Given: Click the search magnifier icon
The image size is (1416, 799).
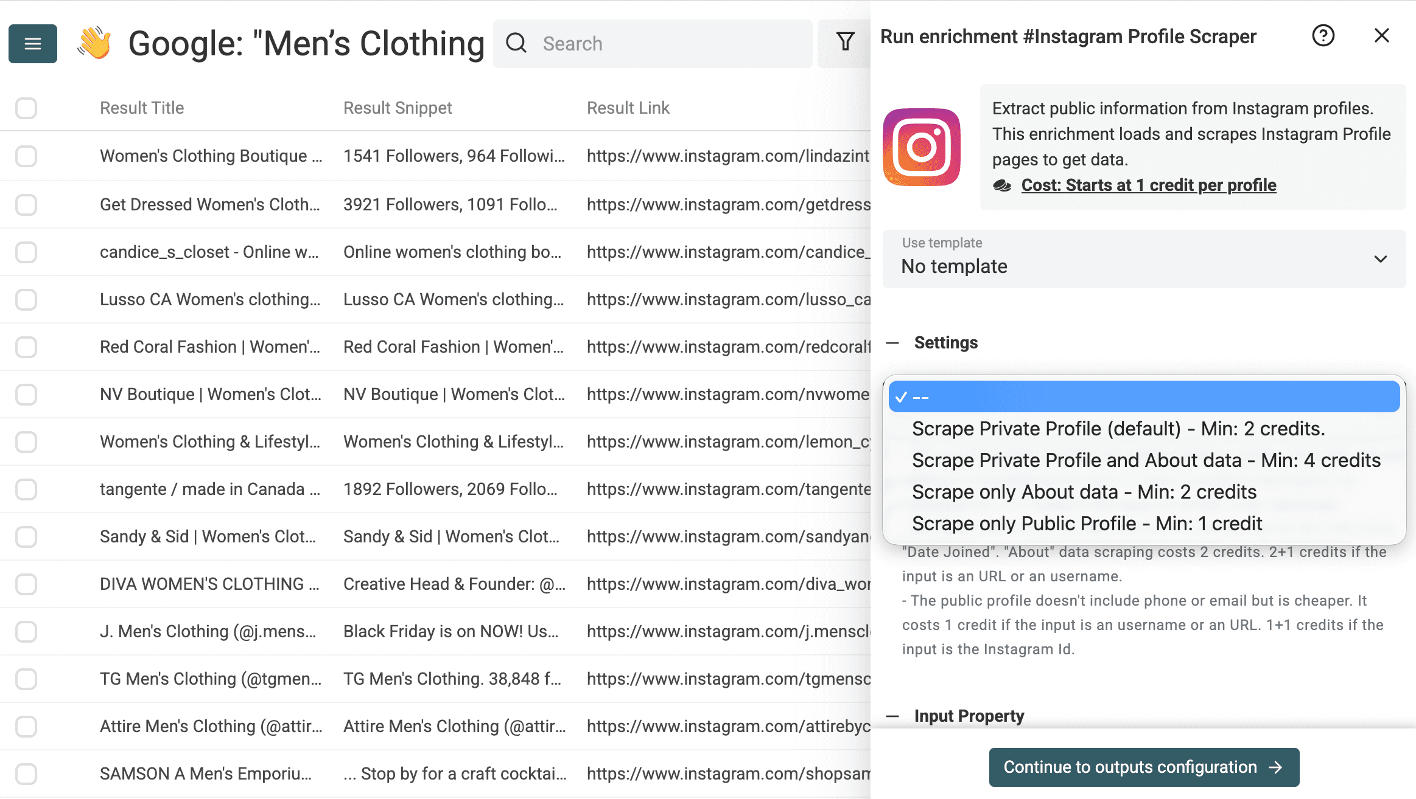Looking at the screenshot, I should tap(516, 43).
